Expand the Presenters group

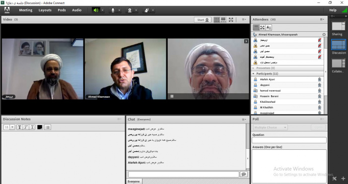(254, 68)
